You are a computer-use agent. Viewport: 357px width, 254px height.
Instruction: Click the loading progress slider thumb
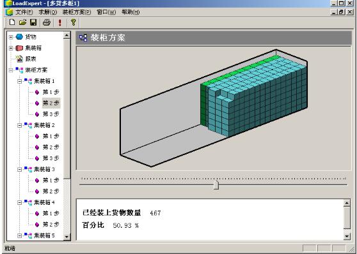216,185
